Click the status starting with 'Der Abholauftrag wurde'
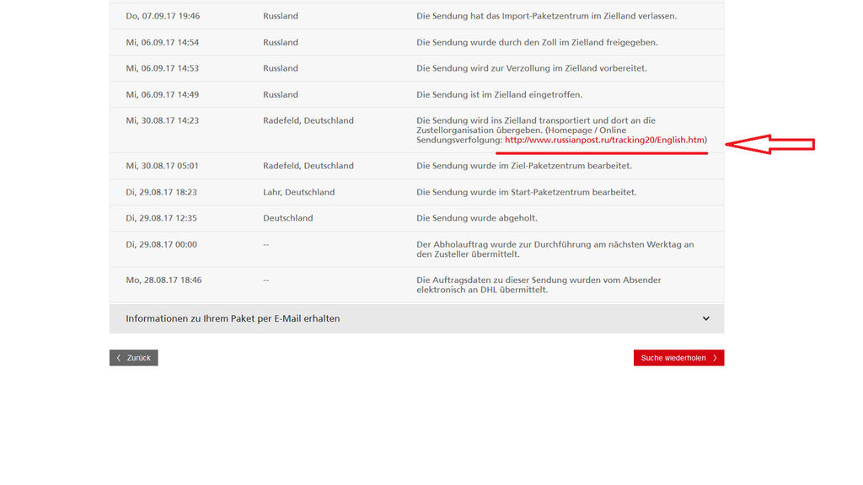 (555, 249)
